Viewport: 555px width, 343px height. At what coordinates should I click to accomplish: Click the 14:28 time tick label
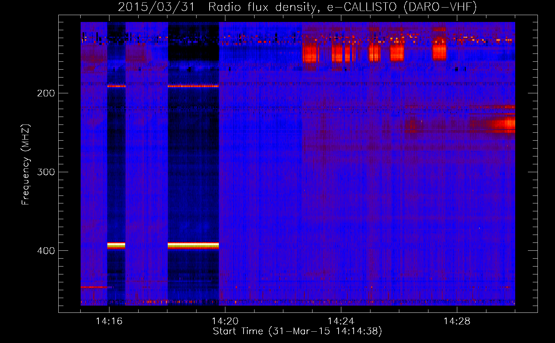point(457,321)
